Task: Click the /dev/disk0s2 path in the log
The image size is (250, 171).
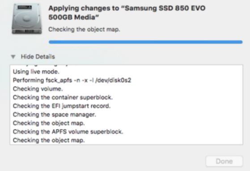Action: [113, 80]
